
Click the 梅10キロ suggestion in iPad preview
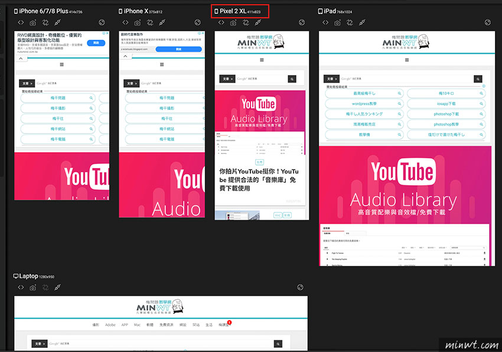tap(446, 93)
